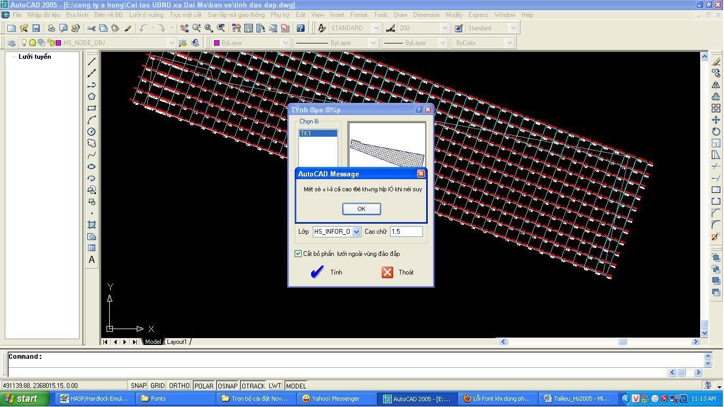Click the Command line input area
Screen dimensions: 724x407
click(x=355, y=357)
